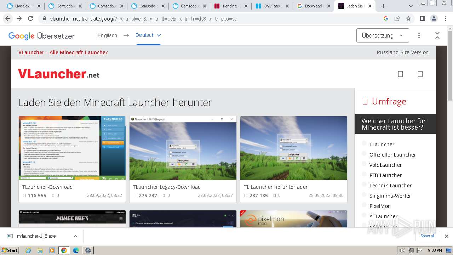453x255 pixels.
Task: Open the tab search dropdown arrow
Action: point(411,6)
